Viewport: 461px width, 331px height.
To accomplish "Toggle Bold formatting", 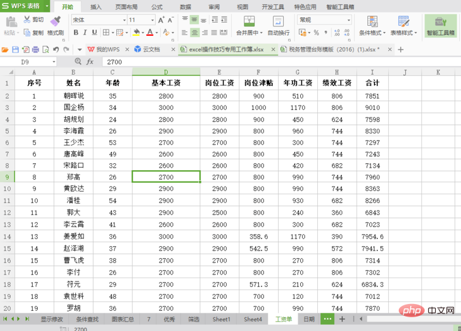I will coord(76,32).
